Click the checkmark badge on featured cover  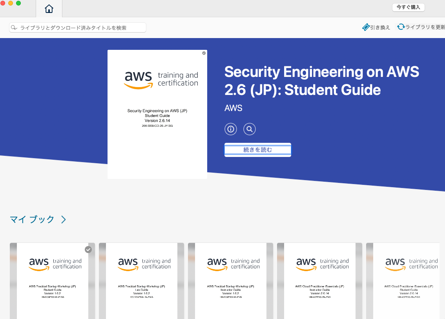point(204,53)
